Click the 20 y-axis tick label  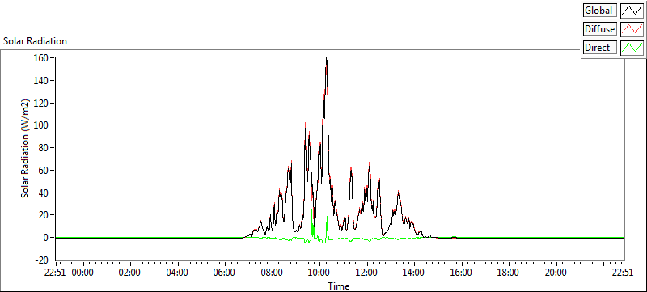[44, 215]
